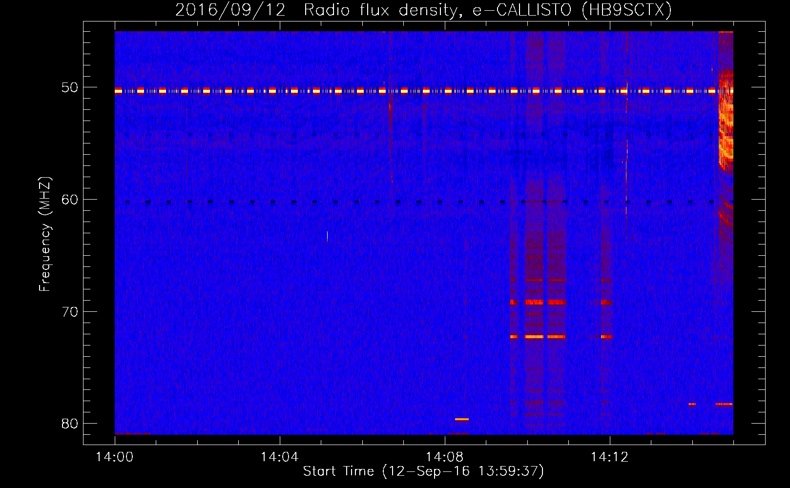Click the "Start Time (12-Sep-16 13:59:37)" label
790x488 pixels.
(423, 471)
